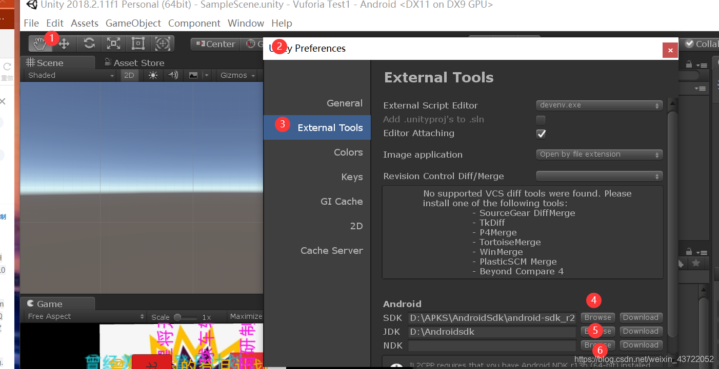
Task: Toggle the Center pivot mode button
Action: 215,44
